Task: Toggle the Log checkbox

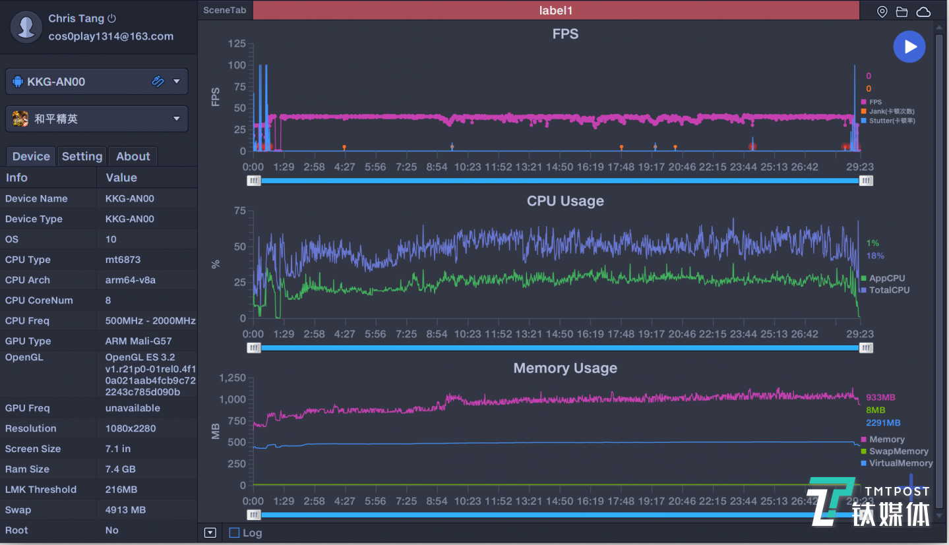Action: 234,532
